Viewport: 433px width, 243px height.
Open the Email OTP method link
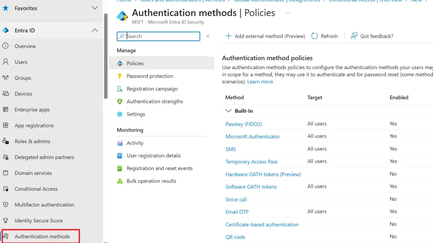click(237, 212)
